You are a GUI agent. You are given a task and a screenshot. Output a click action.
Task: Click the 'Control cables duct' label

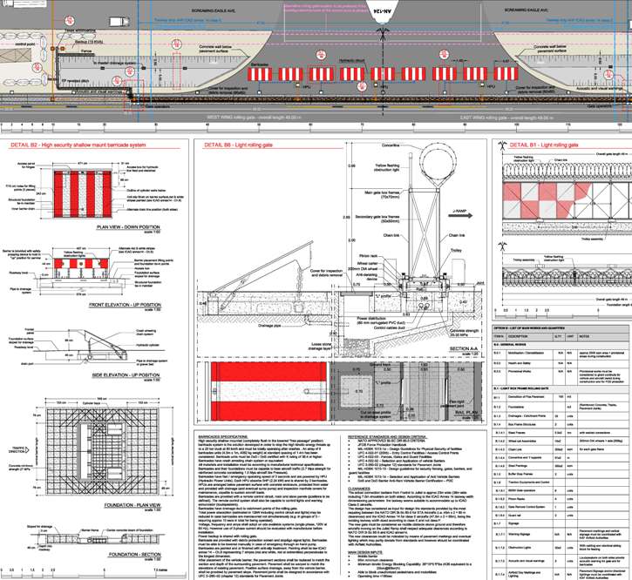pos(390,327)
